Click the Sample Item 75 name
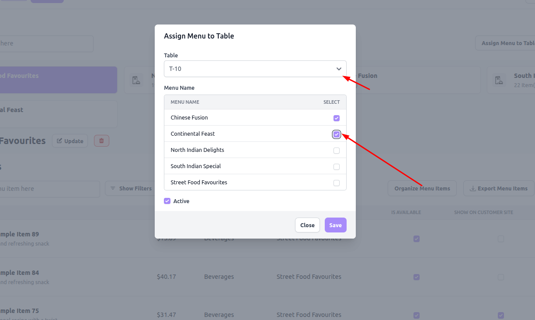 point(19,311)
